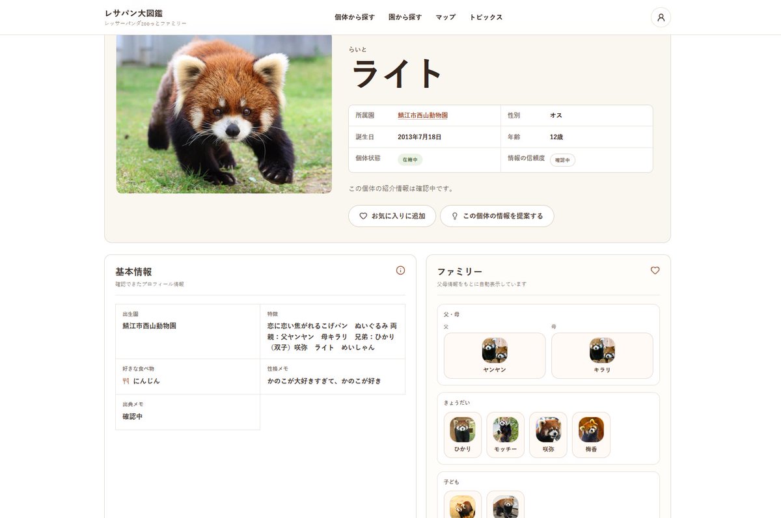The width and height of the screenshot is (781, 518).
Task: Open father ヤンヤン card
Action: pos(495,355)
